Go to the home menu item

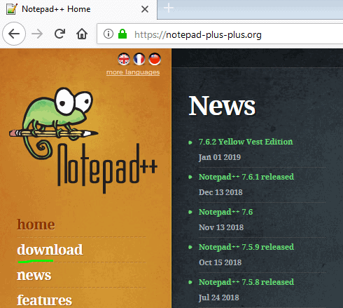(36, 225)
